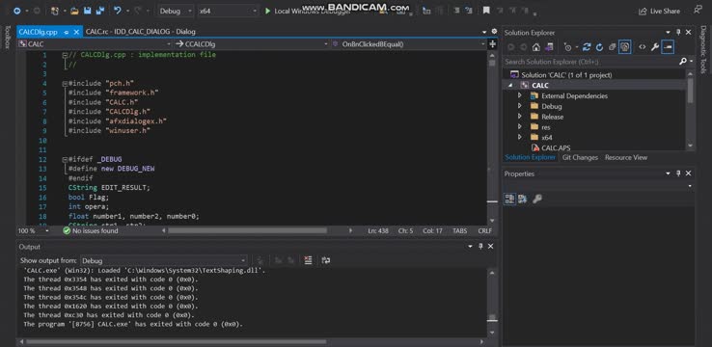Image resolution: width=712 pixels, height=347 pixels.
Task: Collapse the #include region at line 4
Action: [65, 84]
